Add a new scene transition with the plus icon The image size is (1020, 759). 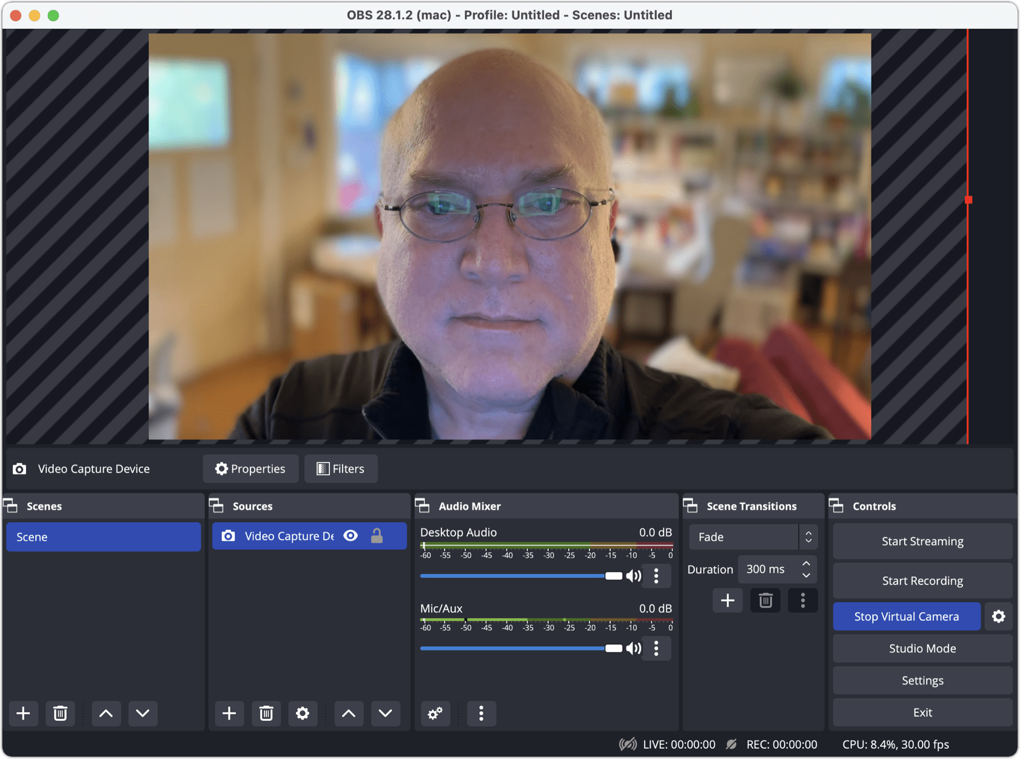(x=728, y=600)
